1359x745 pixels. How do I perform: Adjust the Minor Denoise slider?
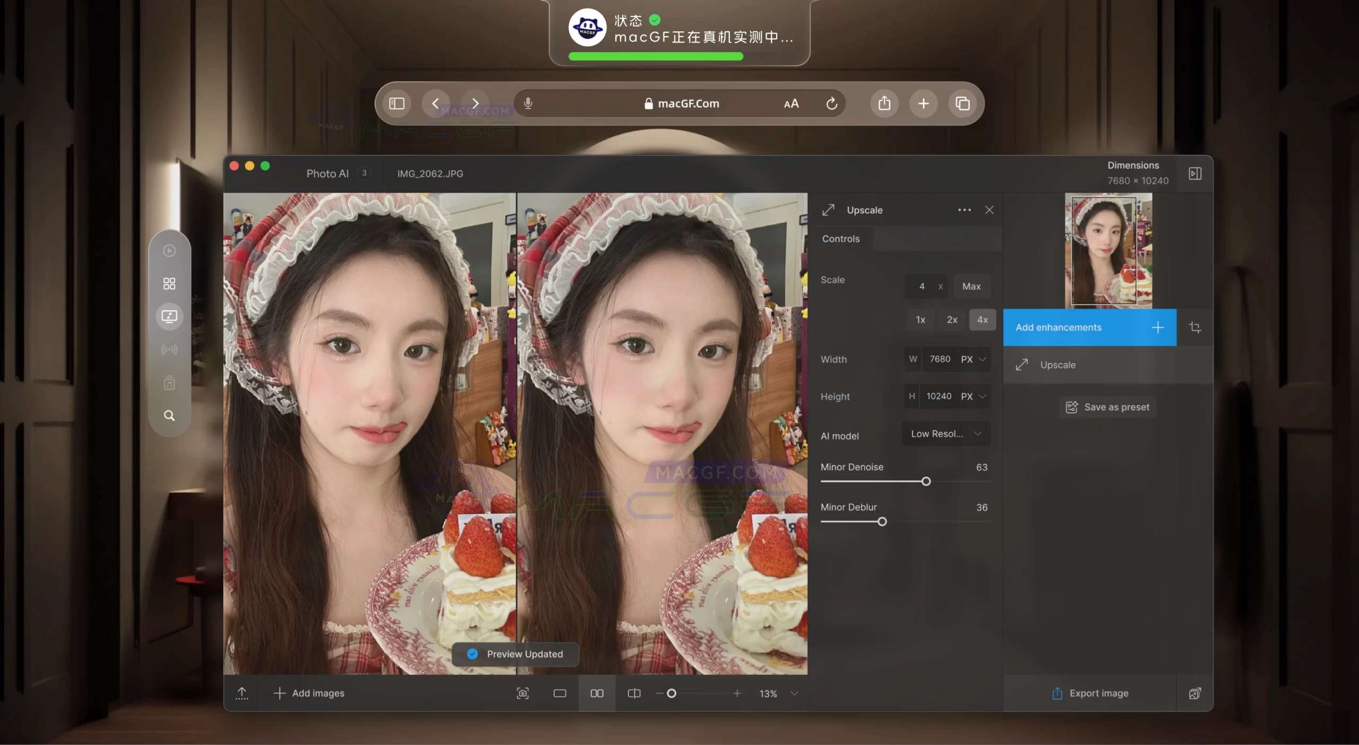click(x=926, y=481)
